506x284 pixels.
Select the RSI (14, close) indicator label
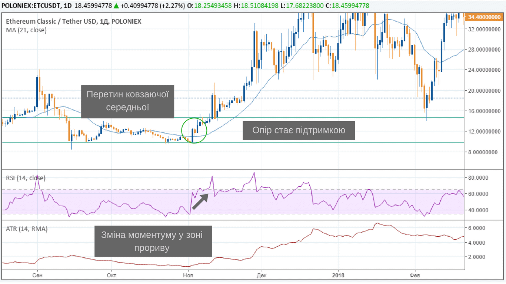pyautogui.click(x=26, y=178)
